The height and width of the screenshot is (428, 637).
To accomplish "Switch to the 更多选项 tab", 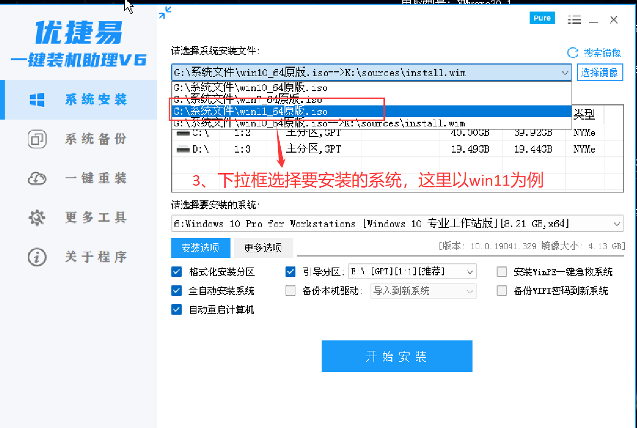I will pos(263,248).
